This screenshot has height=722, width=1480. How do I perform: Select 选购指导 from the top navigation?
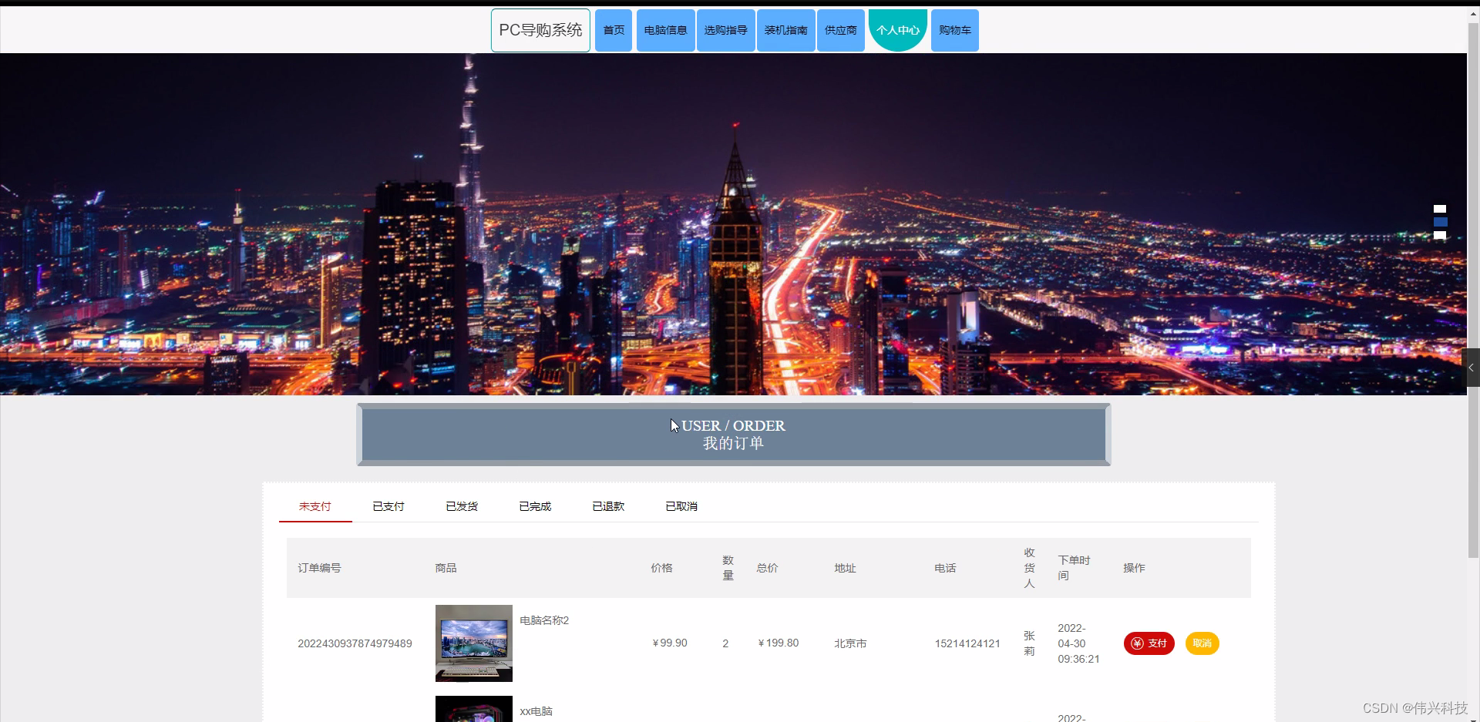pyautogui.click(x=725, y=30)
